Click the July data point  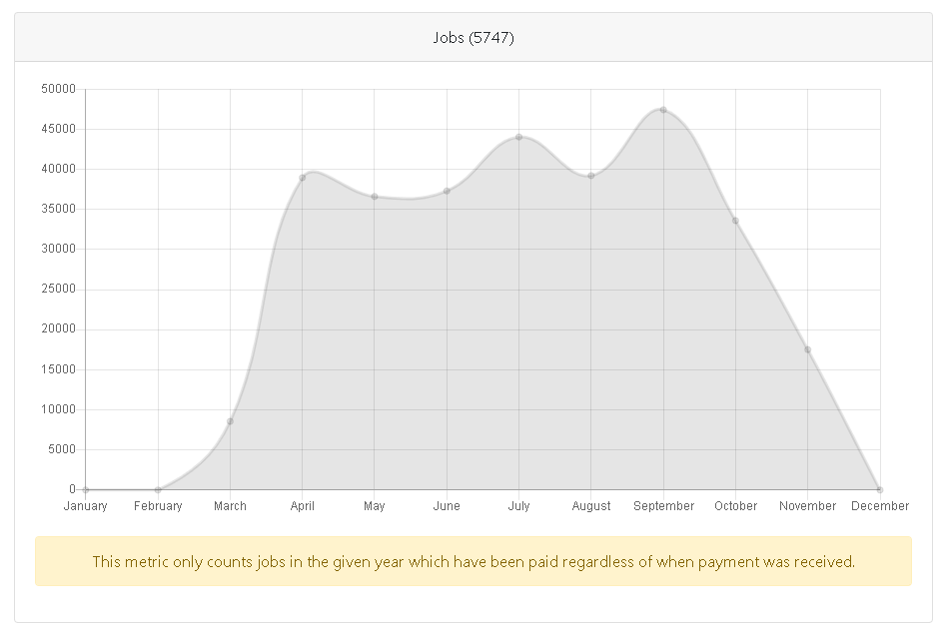pyautogui.click(x=518, y=137)
